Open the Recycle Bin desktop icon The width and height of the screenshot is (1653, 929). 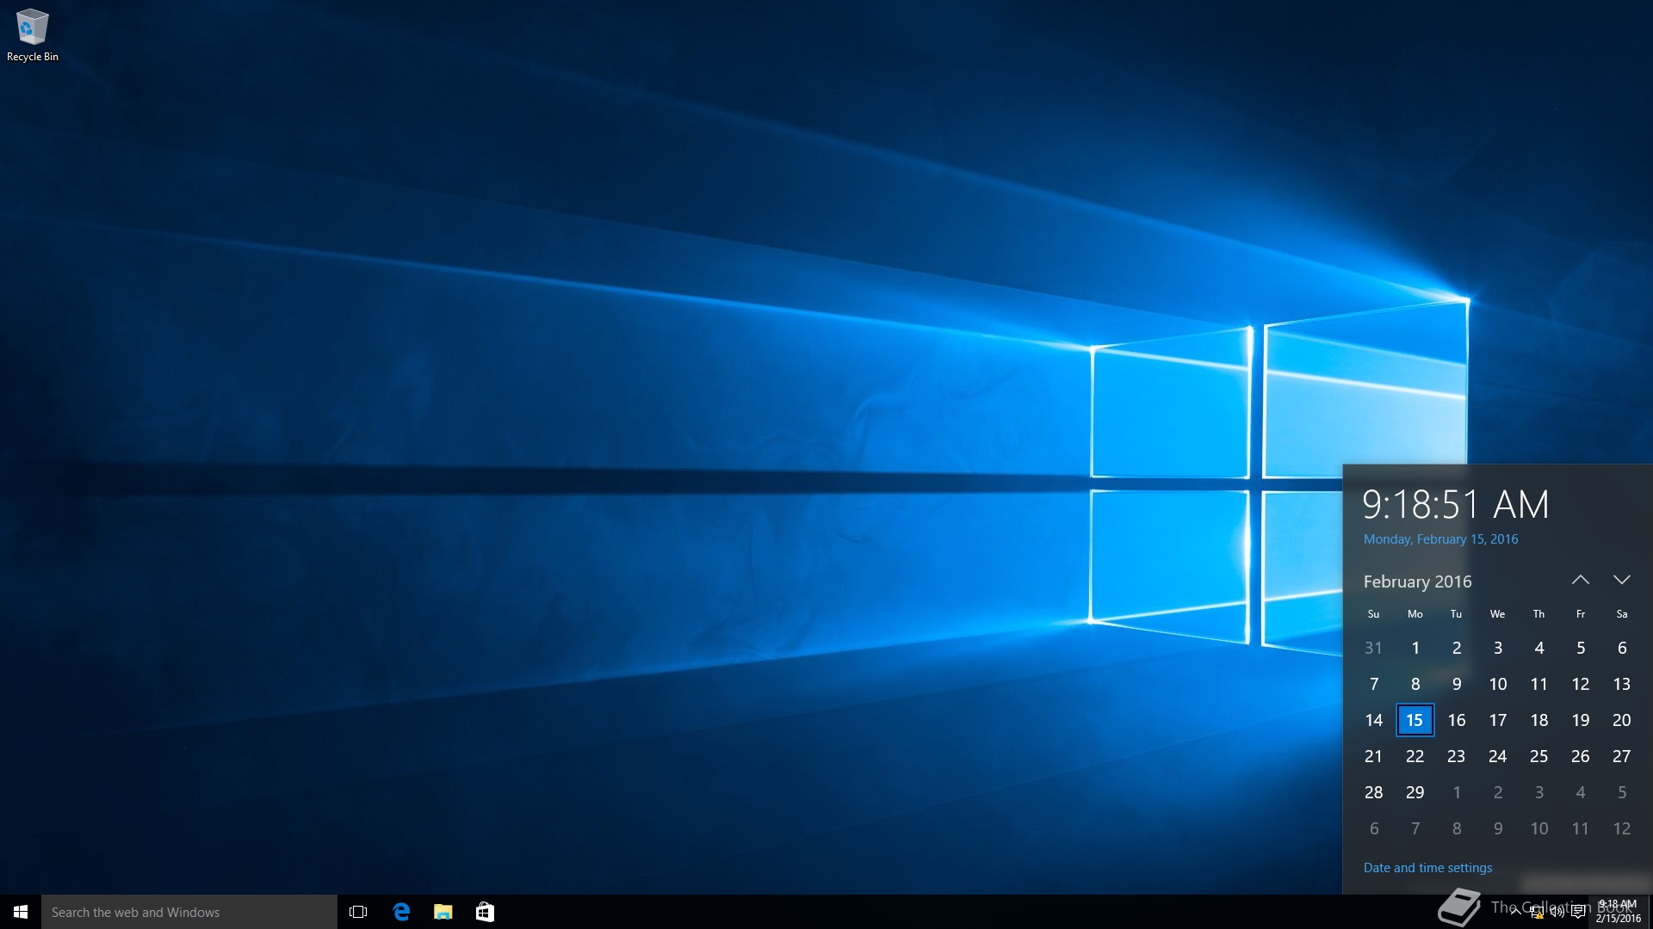(32, 34)
